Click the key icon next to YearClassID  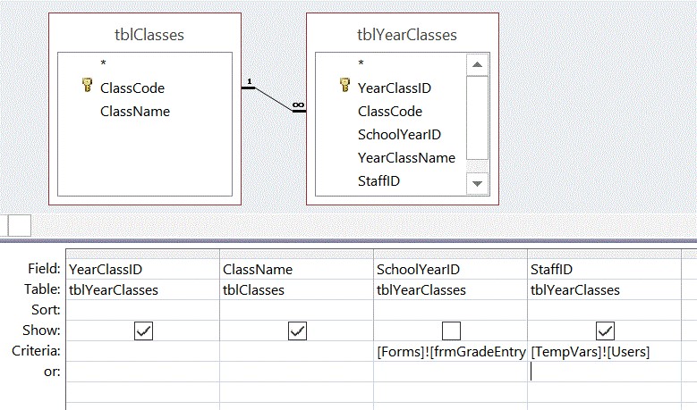(x=344, y=87)
